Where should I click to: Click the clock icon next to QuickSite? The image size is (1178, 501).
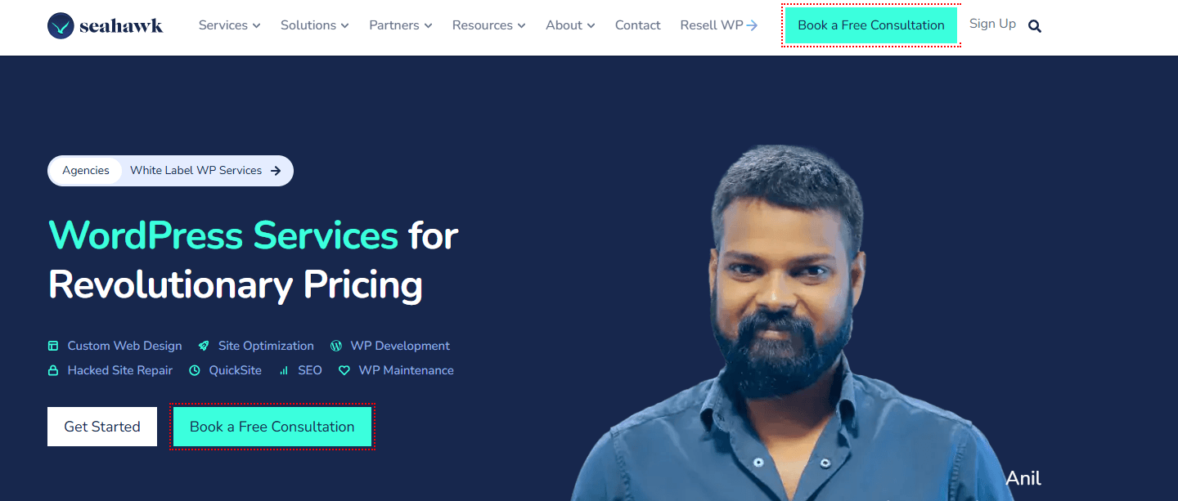pyautogui.click(x=195, y=370)
